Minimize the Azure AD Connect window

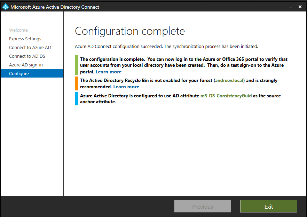pyautogui.click(x=290, y=7)
